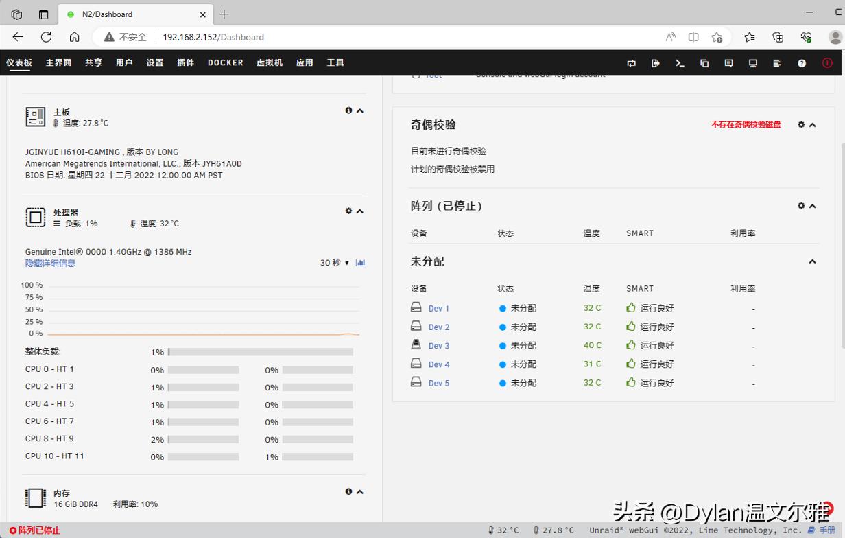The width and height of the screenshot is (845, 538).
Task: Click the SMART 运行良好 thumbs-up for Dev 1
Action: pyautogui.click(x=630, y=308)
